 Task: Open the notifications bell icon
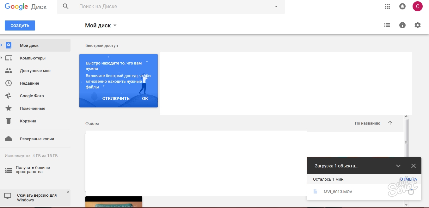[x=402, y=6]
